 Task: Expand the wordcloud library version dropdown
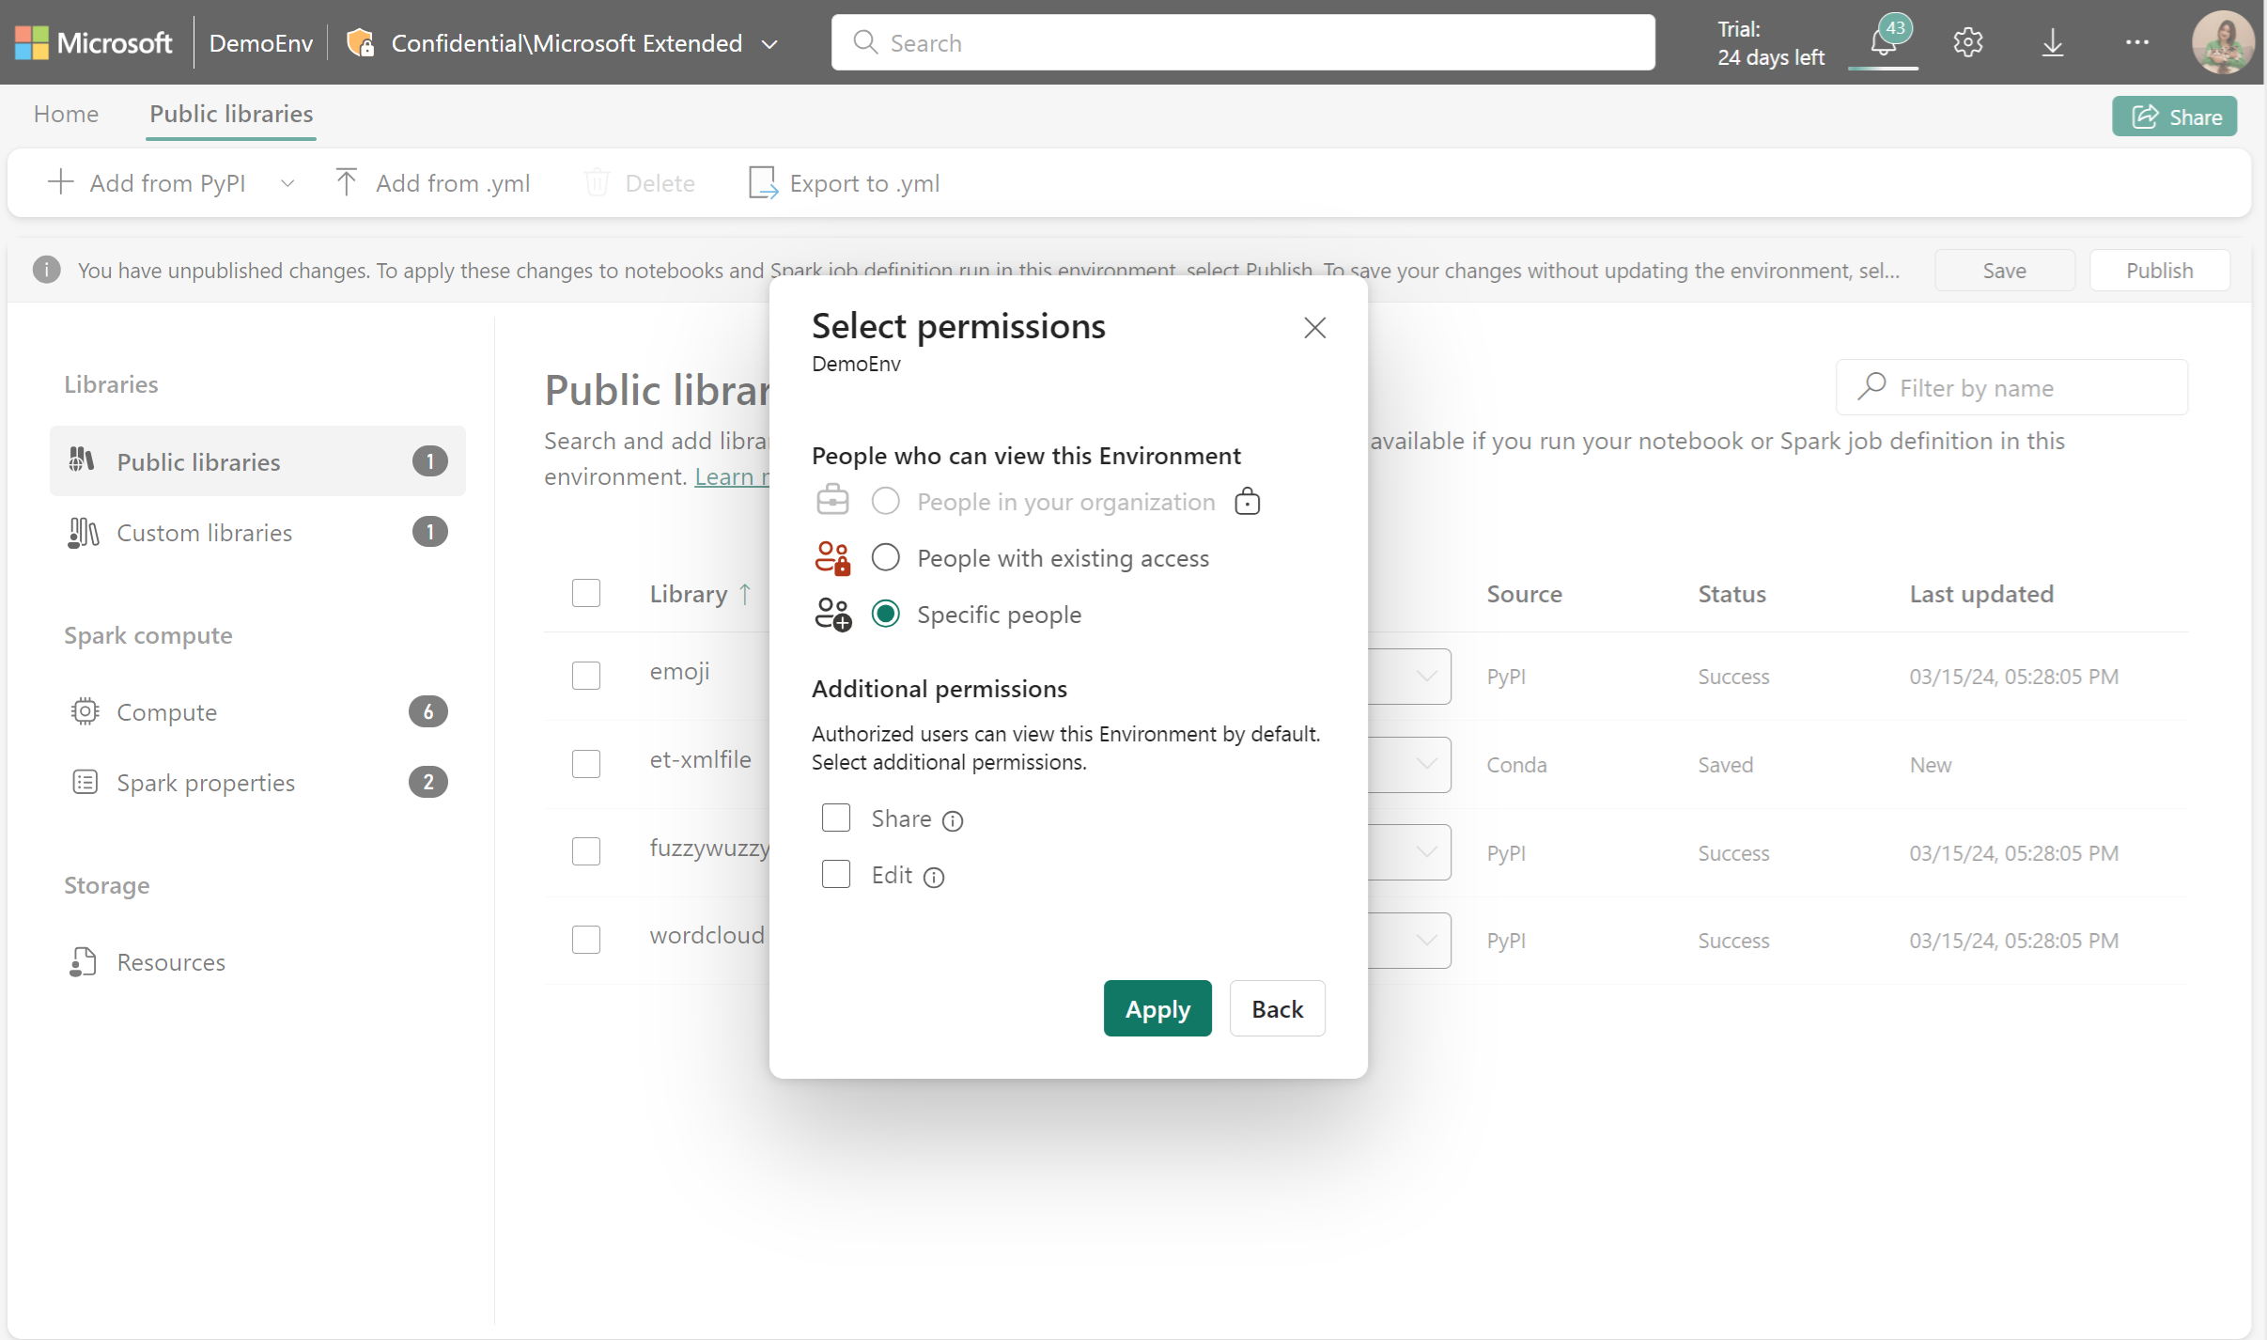click(1423, 940)
